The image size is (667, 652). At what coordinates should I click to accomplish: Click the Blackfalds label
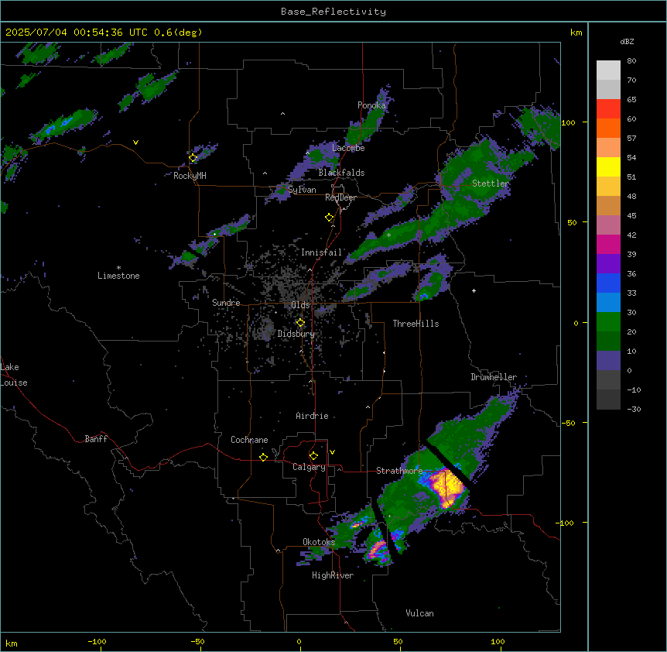point(341,173)
